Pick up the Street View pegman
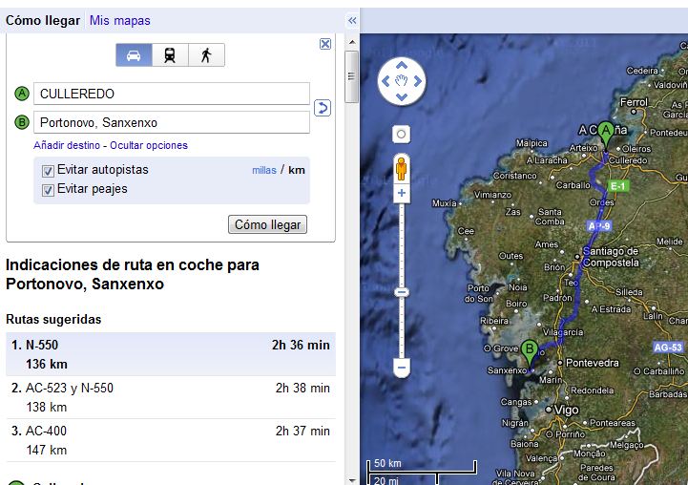The image size is (688, 485). [x=401, y=169]
